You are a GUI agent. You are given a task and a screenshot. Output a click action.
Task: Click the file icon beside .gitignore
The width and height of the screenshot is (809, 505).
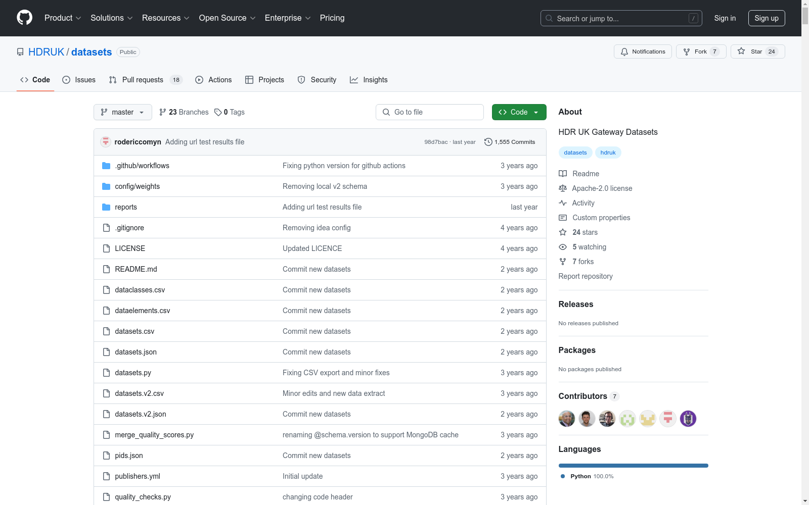pos(106,228)
